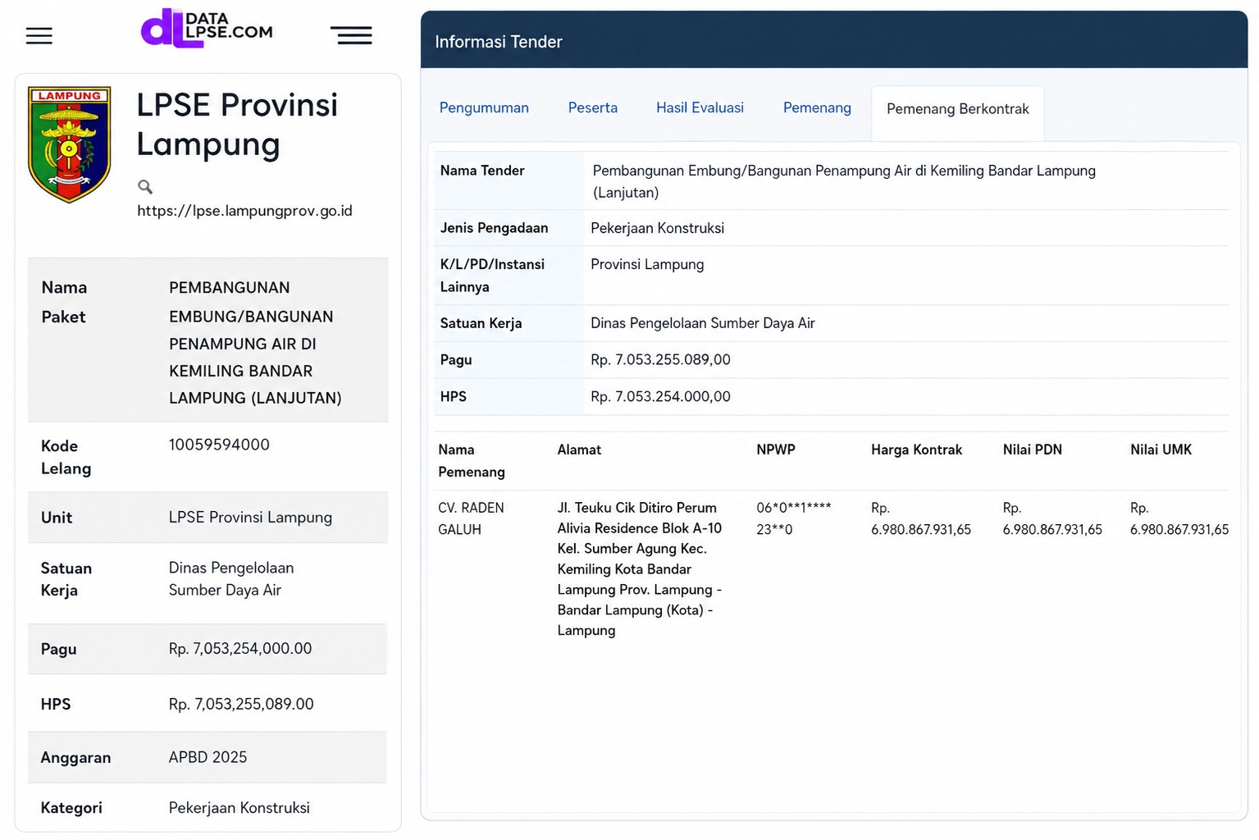Select the Pemenang tab
The image size is (1259, 840).
(817, 108)
